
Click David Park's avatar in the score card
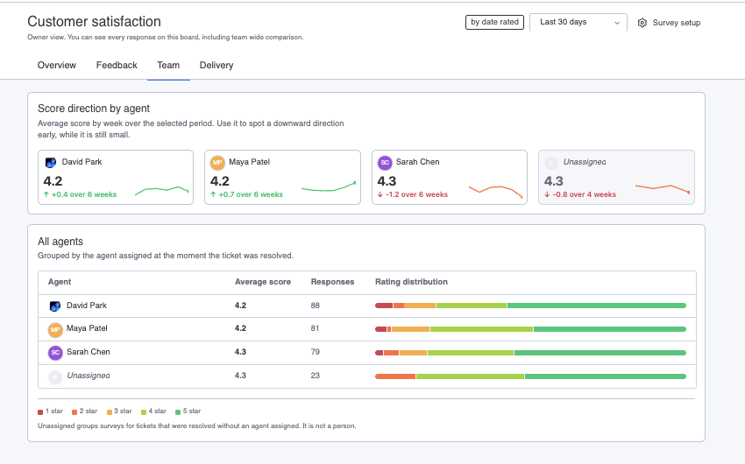(50, 163)
